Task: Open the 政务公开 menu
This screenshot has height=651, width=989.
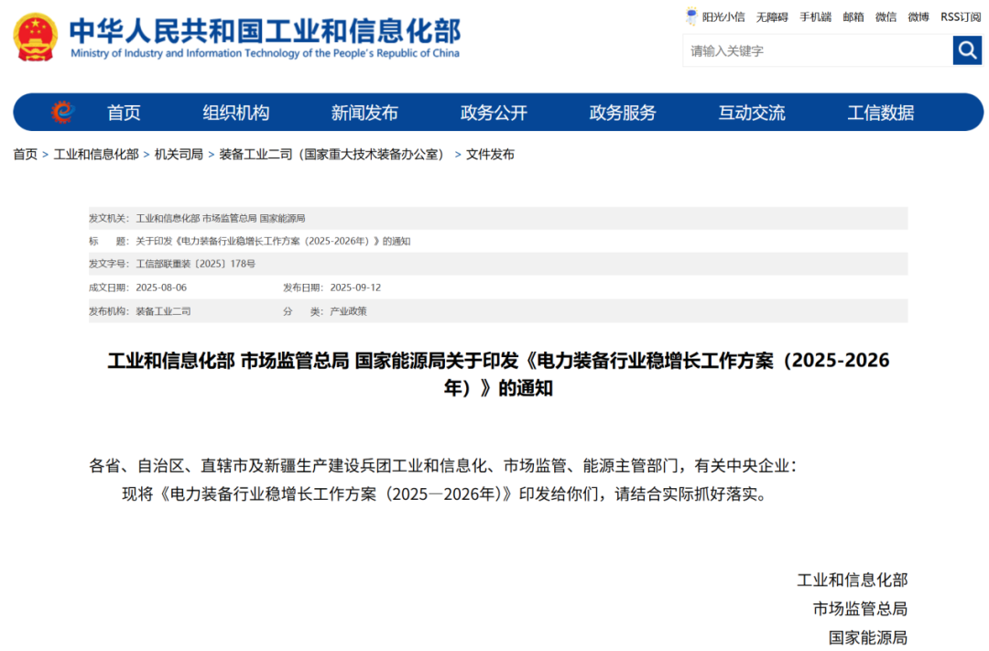Action: (x=494, y=113)
